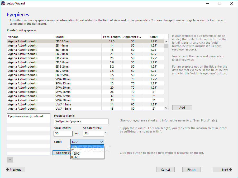The image size is (238, 178).
Task: Choose 0.965" option in Barrel list
Action: (x=87, y=157)
